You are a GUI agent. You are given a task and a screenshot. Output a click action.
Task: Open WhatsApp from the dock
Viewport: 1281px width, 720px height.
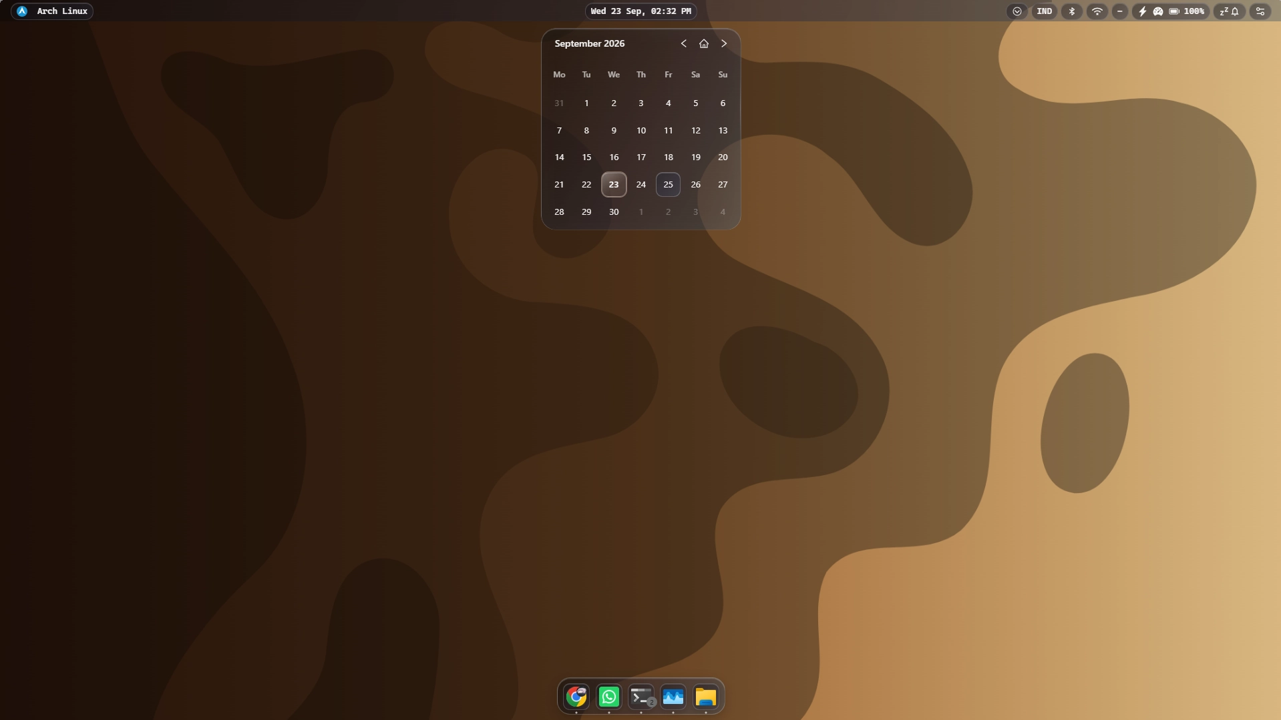pyautogui.click(x=608, y=697)
